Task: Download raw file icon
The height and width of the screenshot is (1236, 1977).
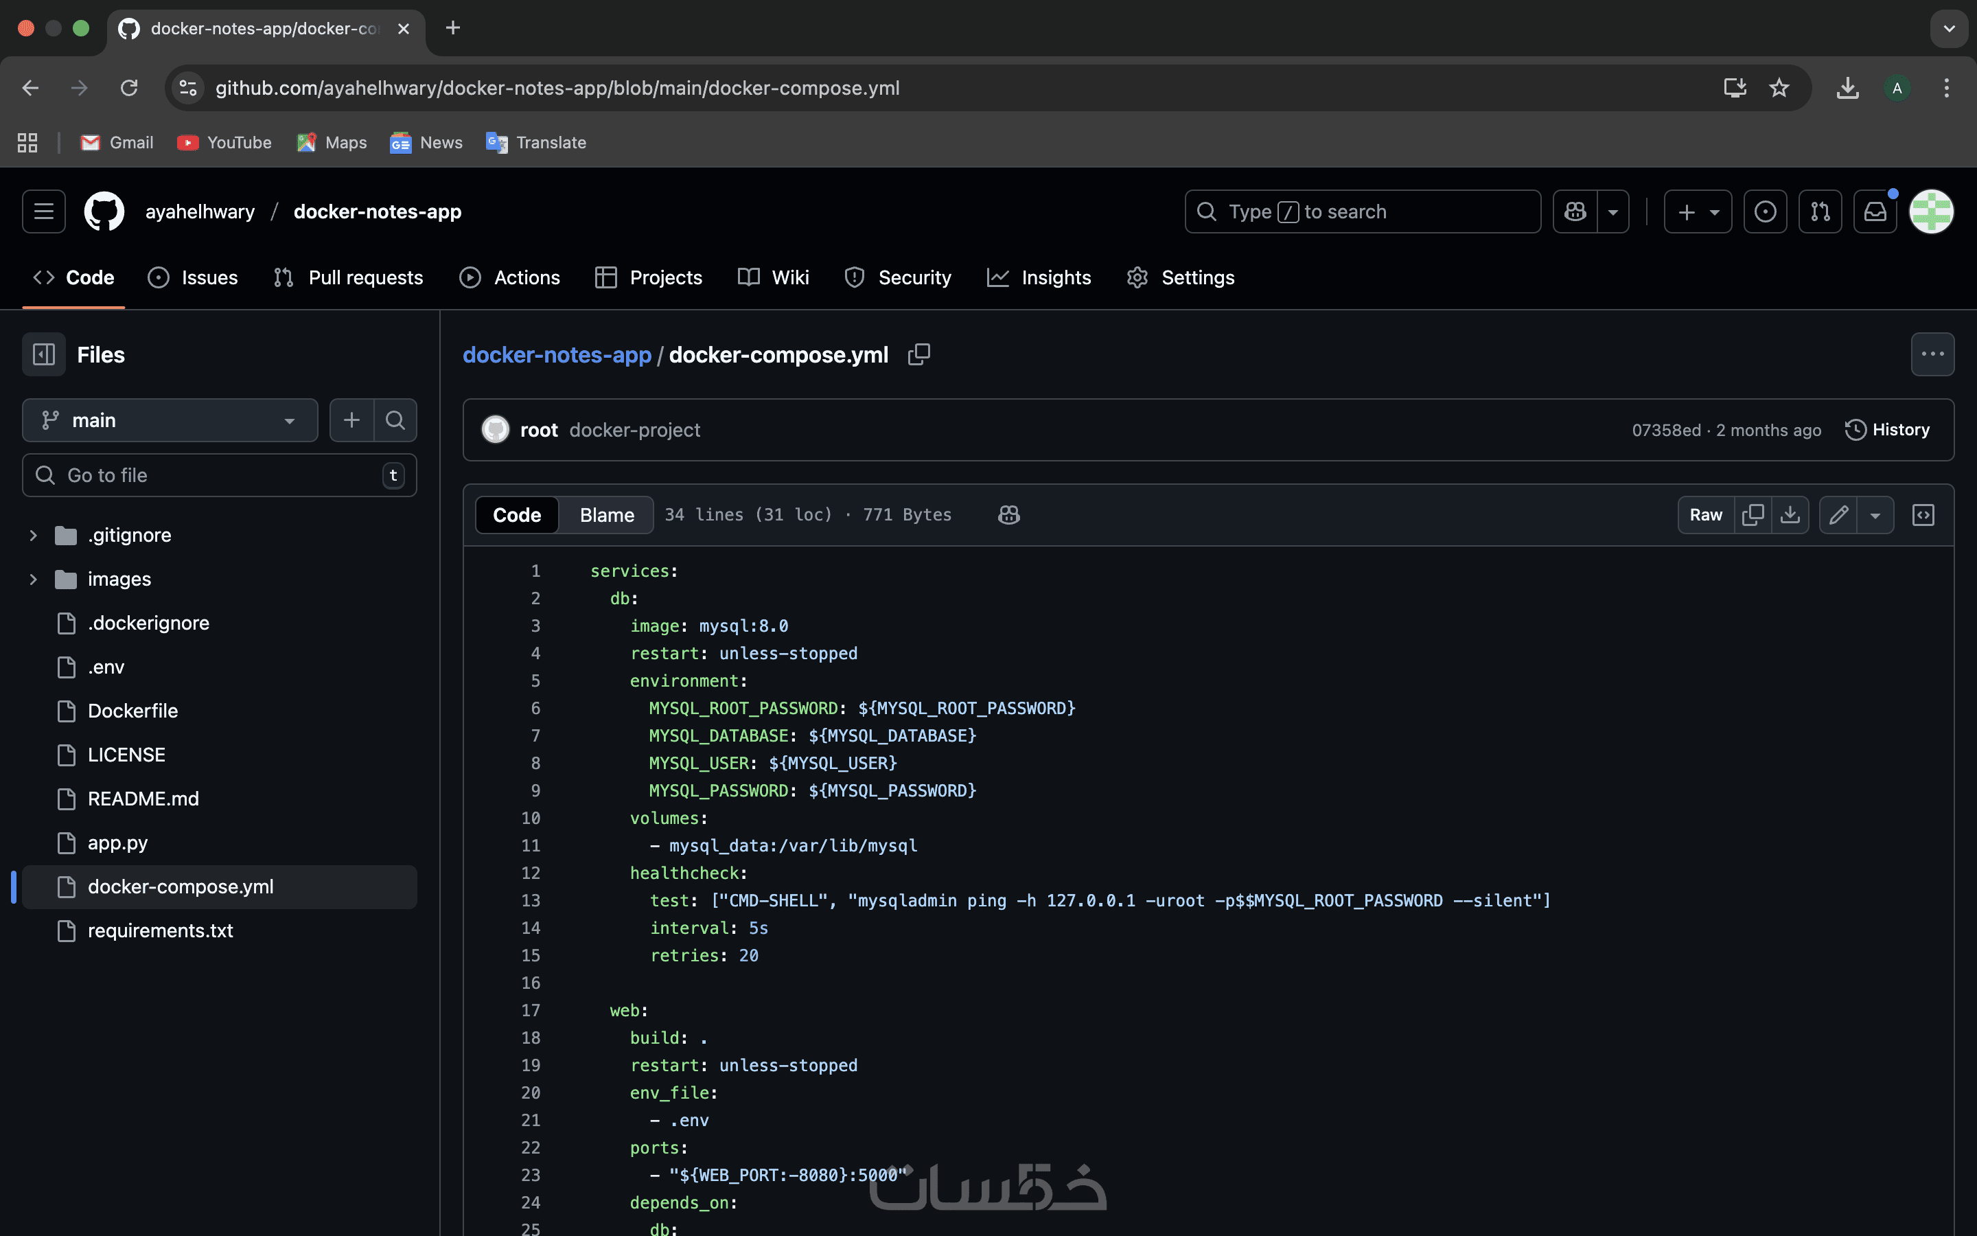Action: coord(1789,515)
